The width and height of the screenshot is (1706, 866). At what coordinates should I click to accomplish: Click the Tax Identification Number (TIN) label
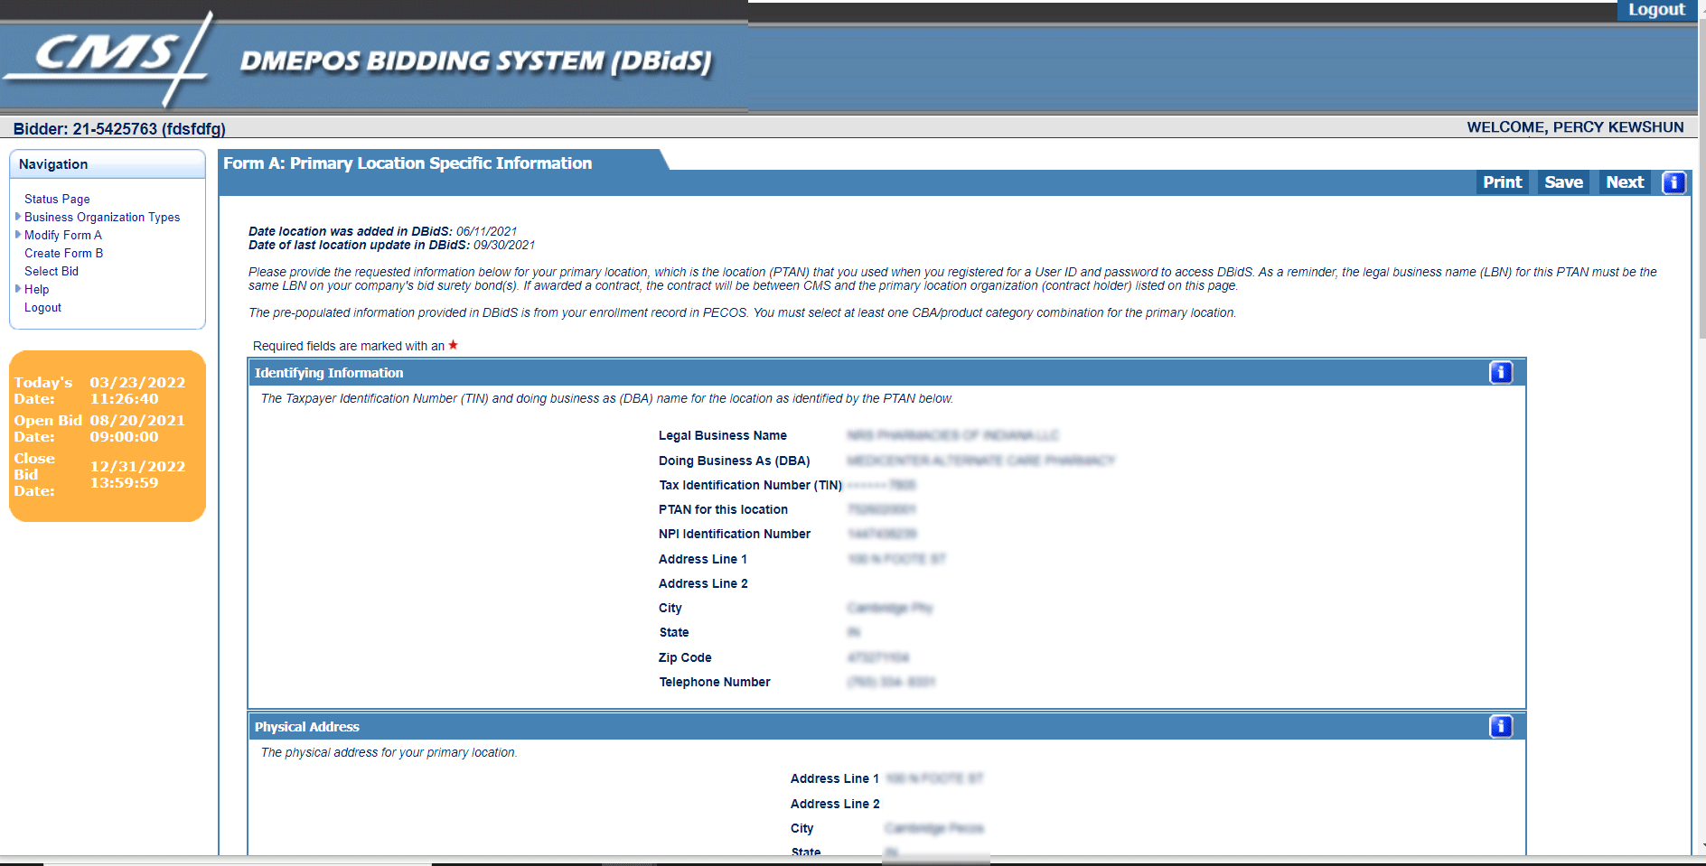point(750,485)
